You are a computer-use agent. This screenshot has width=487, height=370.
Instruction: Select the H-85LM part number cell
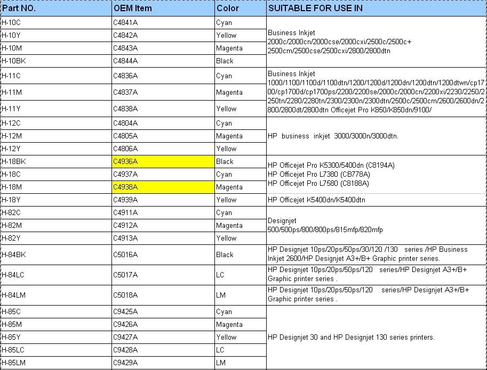click(x=55, y=363)
